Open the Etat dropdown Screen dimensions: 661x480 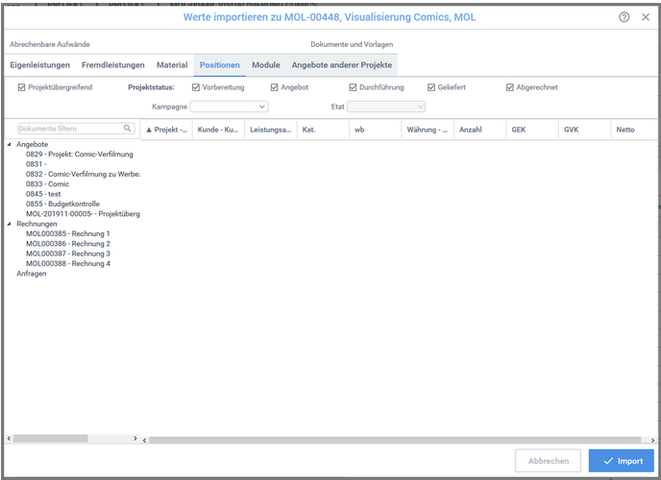coord(385,107)
